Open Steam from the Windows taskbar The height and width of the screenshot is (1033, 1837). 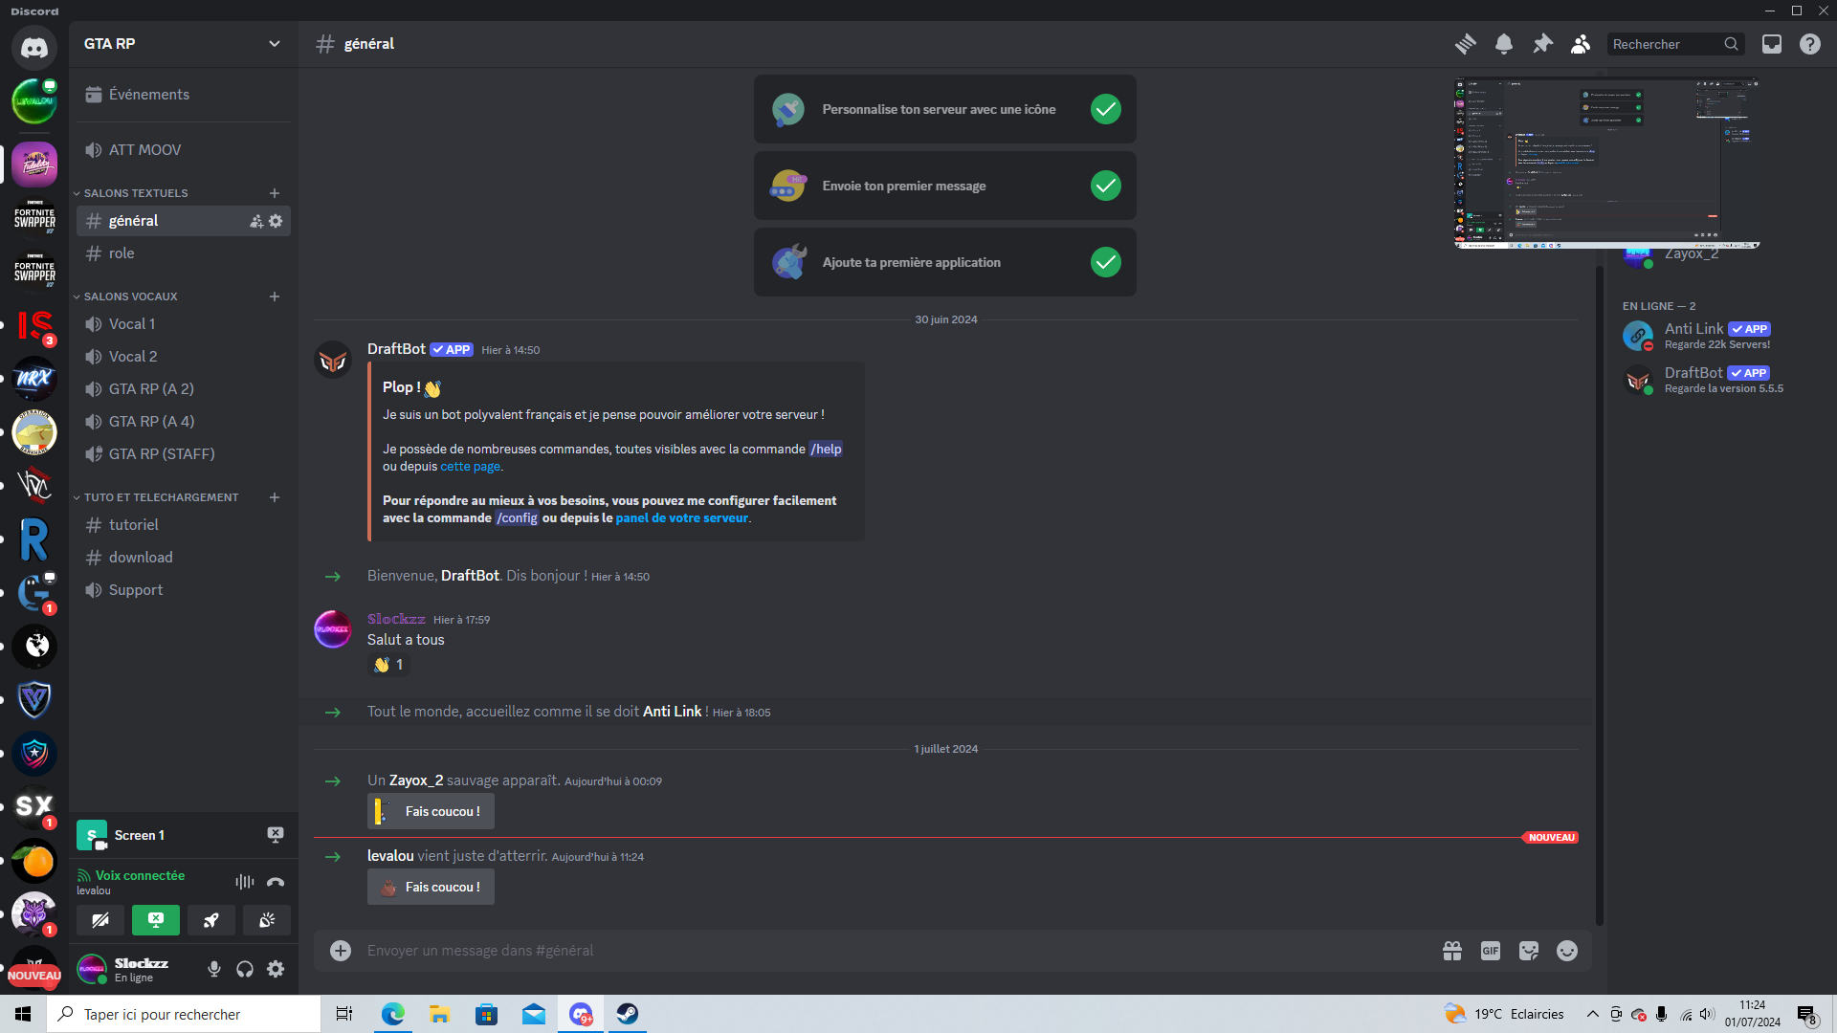(628, 1014)
